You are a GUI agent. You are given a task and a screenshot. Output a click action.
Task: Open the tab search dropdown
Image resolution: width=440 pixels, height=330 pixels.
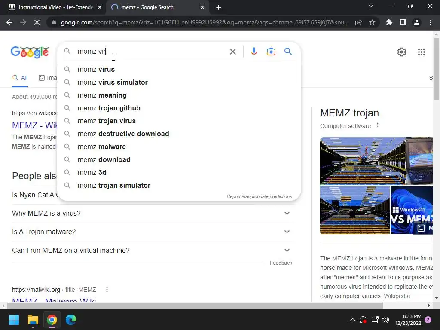pos(371,6)
